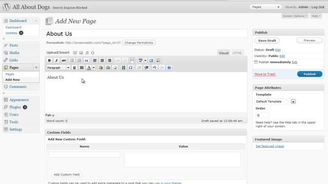
Task: Switch to the HTML editor tab
Action: [237, 53]
